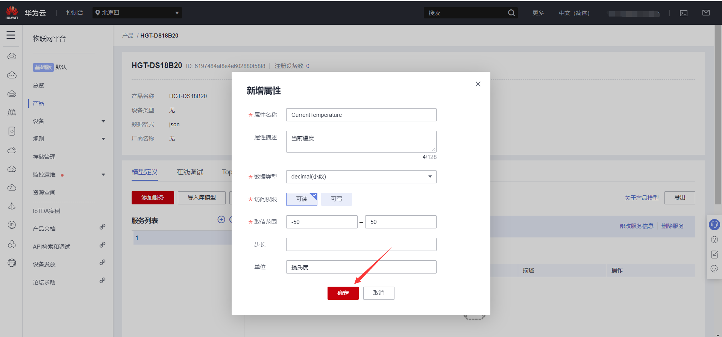722x337 pixels.
Task: Open the hamburger menu icon
Action: pos(11,35)
